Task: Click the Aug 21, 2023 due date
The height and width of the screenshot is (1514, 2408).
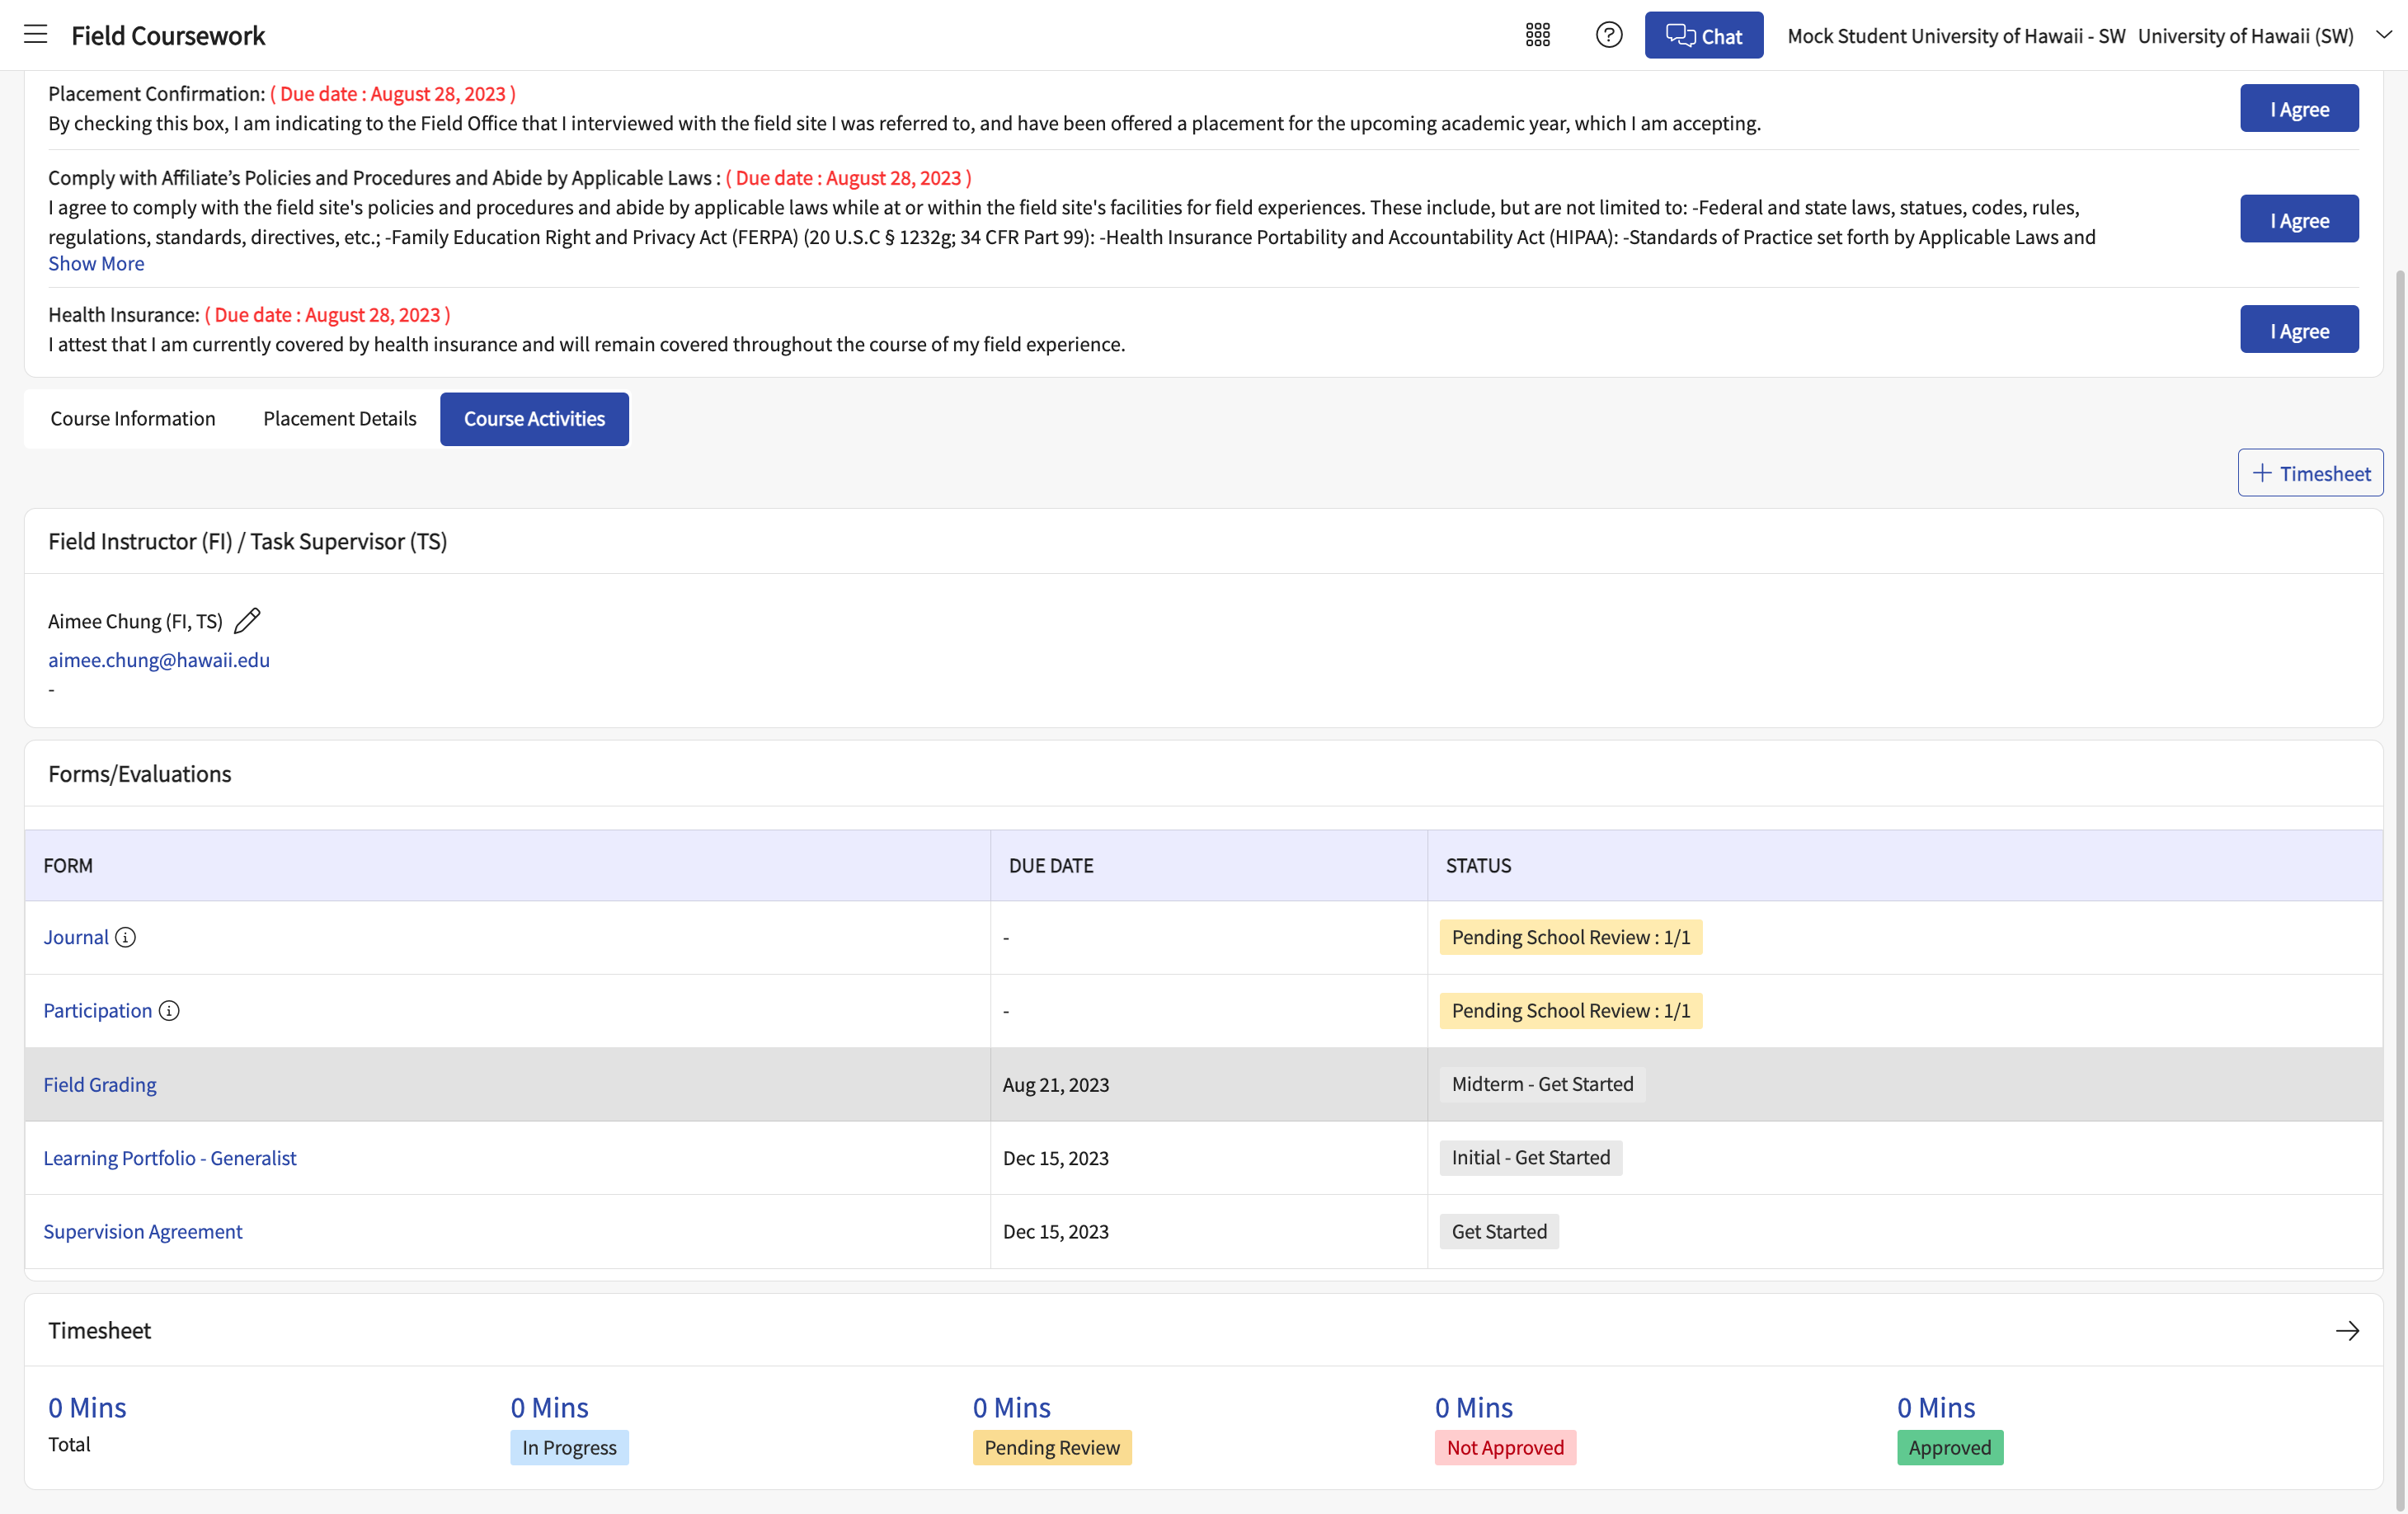Action: tap(1056, 1085)
